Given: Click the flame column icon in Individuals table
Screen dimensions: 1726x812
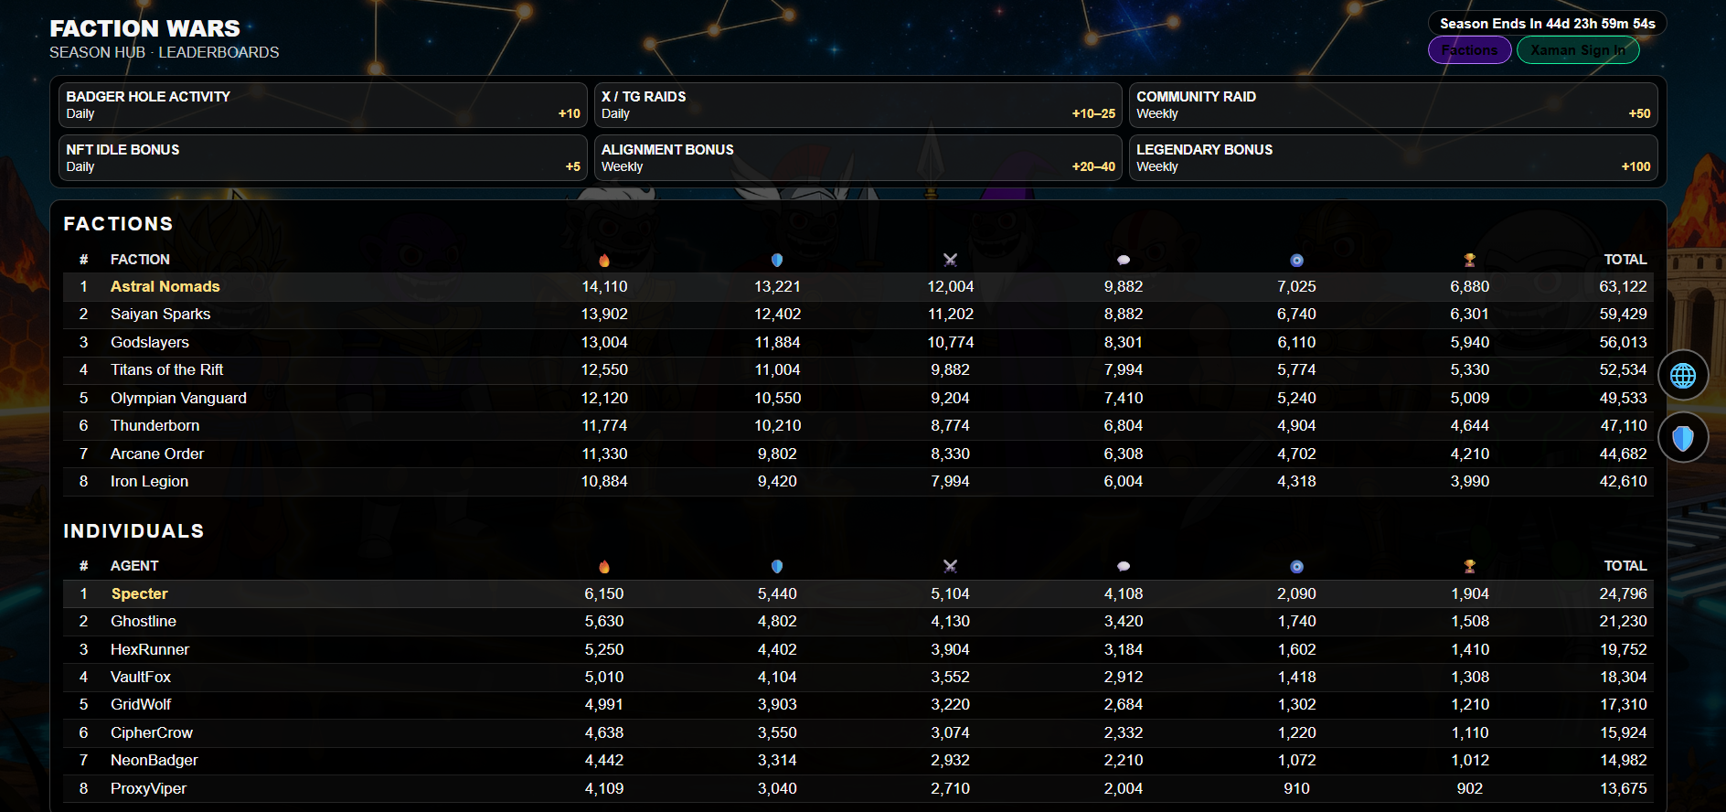Looking at the screenshot, I should (x=604, y=567).
